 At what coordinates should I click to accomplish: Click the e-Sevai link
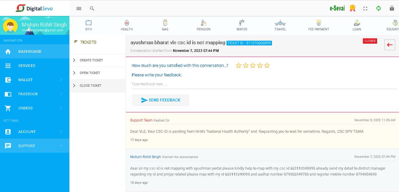click(337, 9)
